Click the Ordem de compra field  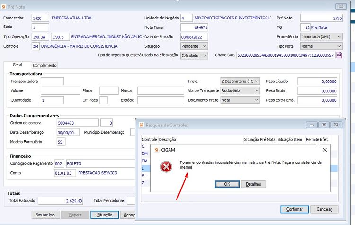(78, 123)
